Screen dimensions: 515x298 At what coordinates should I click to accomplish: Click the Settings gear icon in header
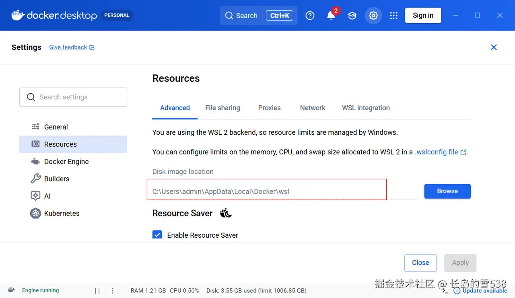coord(373,16)
